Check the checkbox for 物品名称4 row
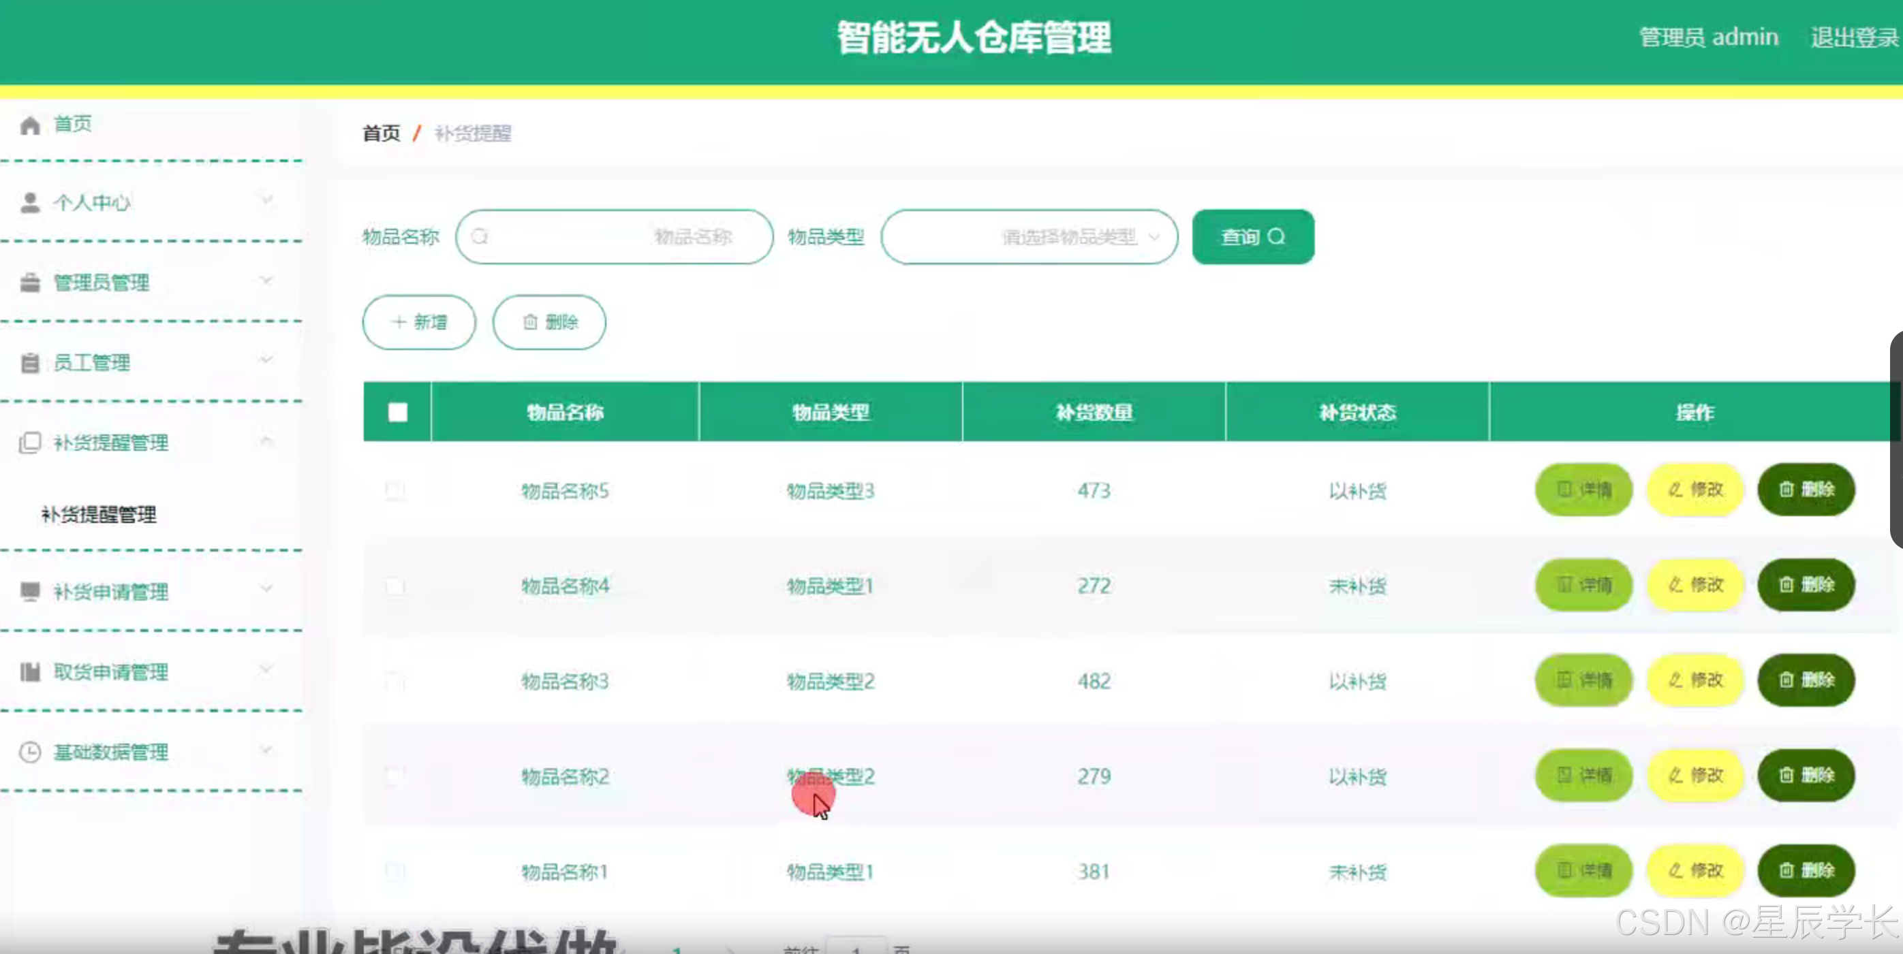This screenshot has width=1903, height=954. pyautogui.click(x=395, y=586)
